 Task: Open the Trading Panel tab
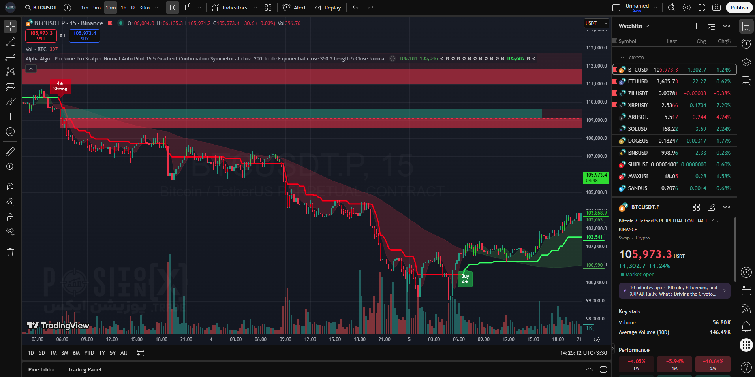pos(85,369)
